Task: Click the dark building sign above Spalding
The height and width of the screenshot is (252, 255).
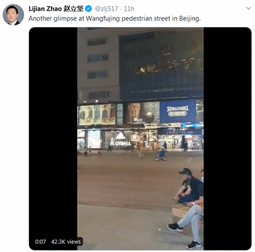Action: (x=161, y=65)
